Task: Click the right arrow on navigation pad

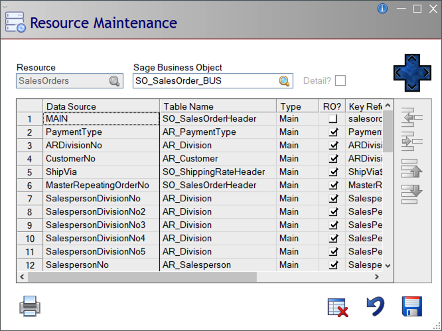Action: 426,72
